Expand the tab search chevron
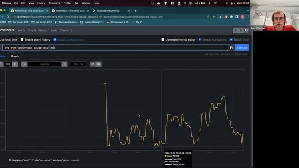This screenshot has height=168, width=299. pos(248,11)
